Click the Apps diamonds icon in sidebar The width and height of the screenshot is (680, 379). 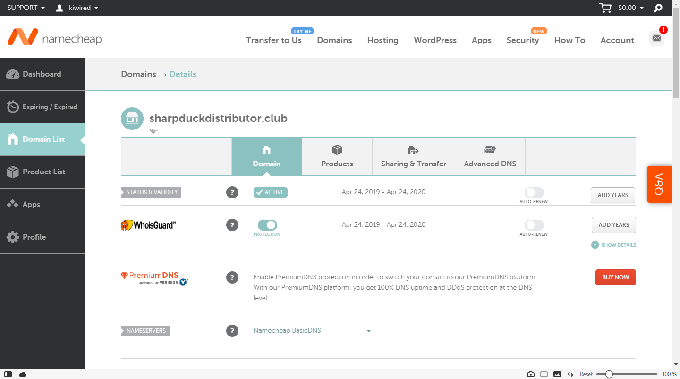13,204
